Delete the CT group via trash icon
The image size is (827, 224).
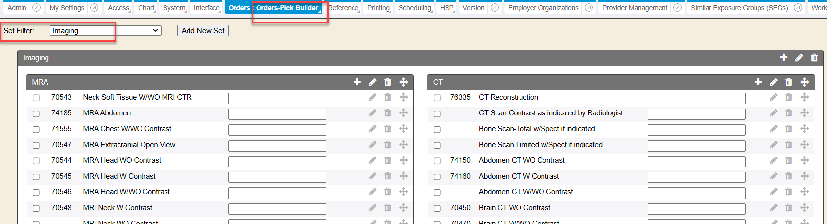pos(788,82)
